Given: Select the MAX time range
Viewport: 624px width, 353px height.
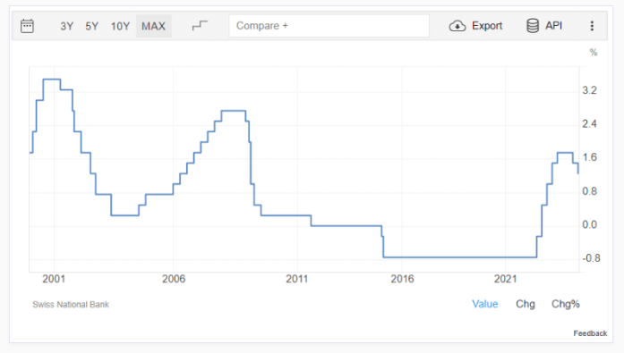Looking at the screenshot, I should coord(154,26).
